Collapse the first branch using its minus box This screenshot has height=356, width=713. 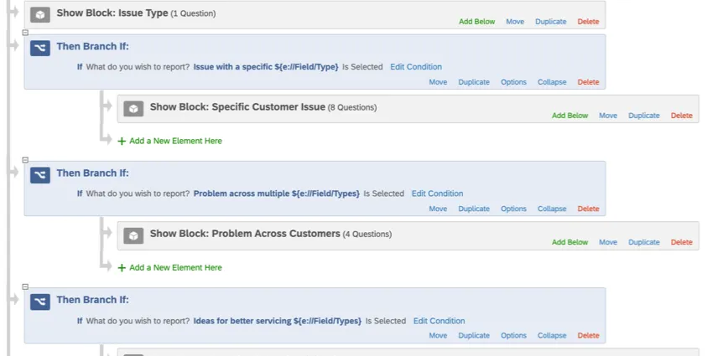click(x=25, y=33)
